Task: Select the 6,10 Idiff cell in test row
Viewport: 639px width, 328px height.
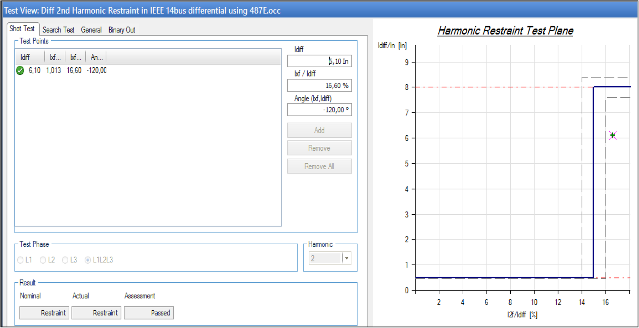Action: coord(34,70)
